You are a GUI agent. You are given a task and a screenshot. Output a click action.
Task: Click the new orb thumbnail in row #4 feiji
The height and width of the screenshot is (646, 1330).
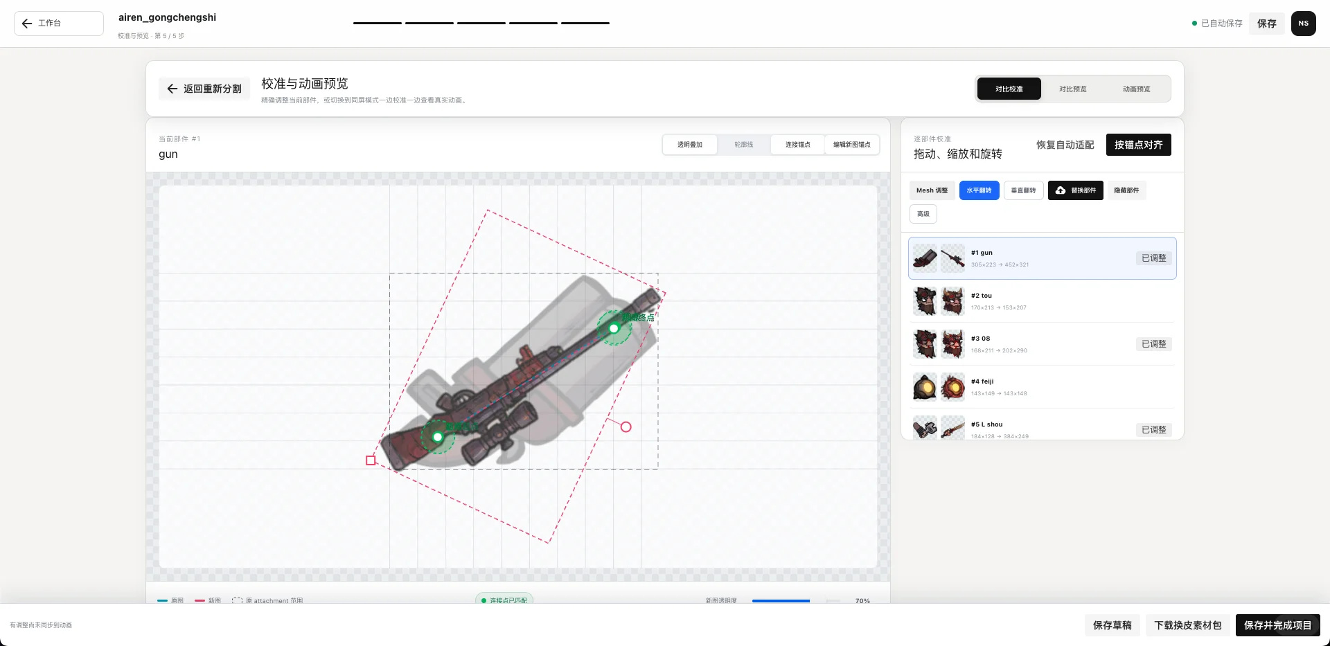(x=952, y=387)
